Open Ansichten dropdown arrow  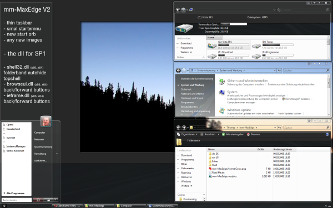pos(219,135)
